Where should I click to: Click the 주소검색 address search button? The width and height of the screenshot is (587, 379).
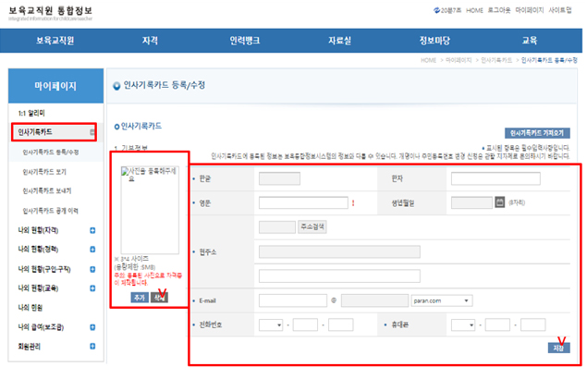click(x=312, y=227)
